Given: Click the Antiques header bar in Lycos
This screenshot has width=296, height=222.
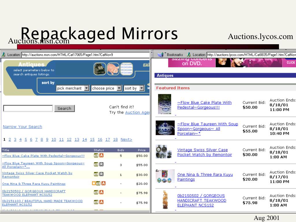Looking at the screenshot, I should (x=225, y=75).
